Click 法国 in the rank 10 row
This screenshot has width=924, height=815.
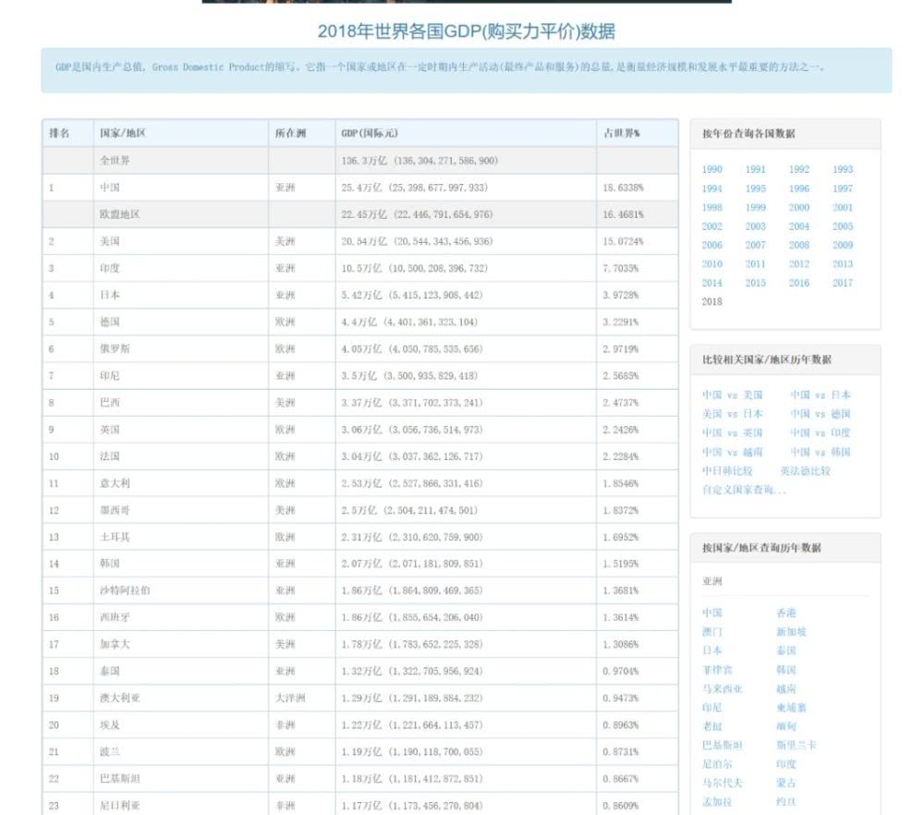(x=110, y=456)
